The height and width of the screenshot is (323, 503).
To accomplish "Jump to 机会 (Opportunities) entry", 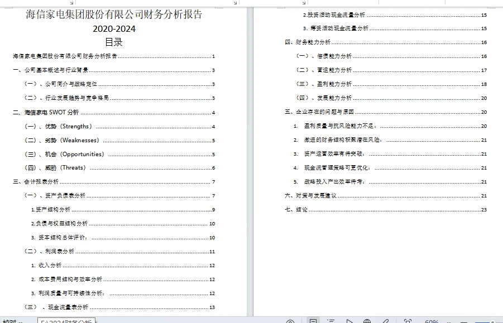I will (x=119, y=154).
